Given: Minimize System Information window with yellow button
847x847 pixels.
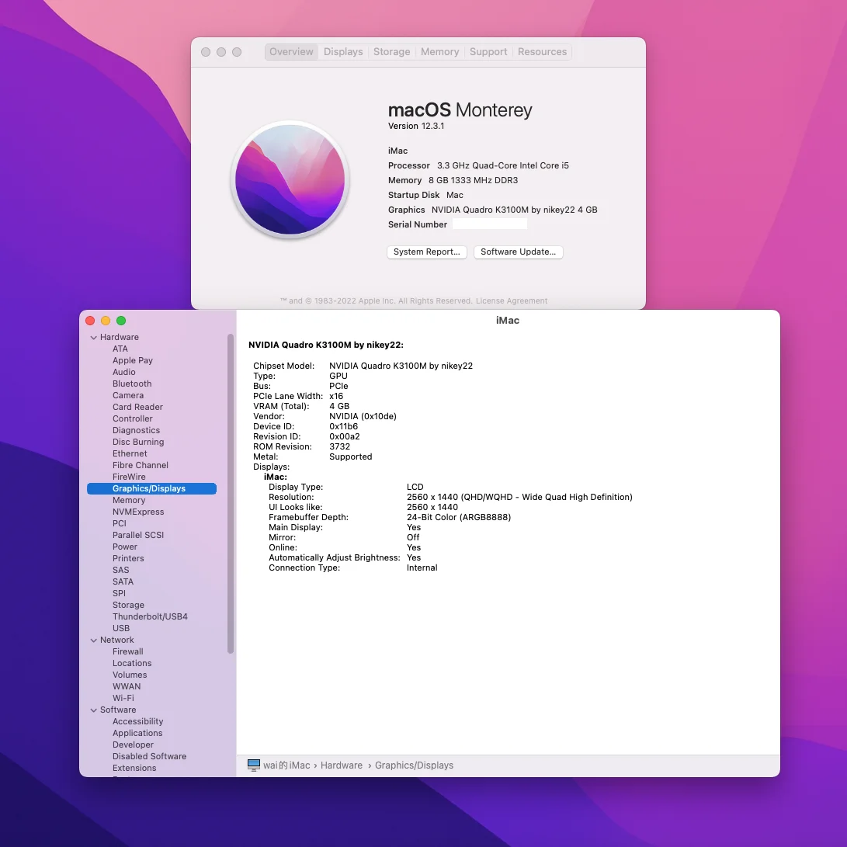Looking at the screenshot, I should pos(106,321).
